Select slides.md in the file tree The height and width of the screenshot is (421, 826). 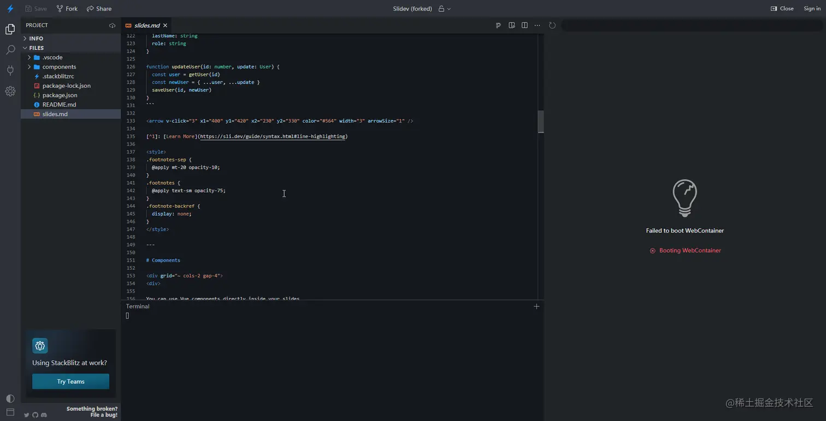(70, 114)
